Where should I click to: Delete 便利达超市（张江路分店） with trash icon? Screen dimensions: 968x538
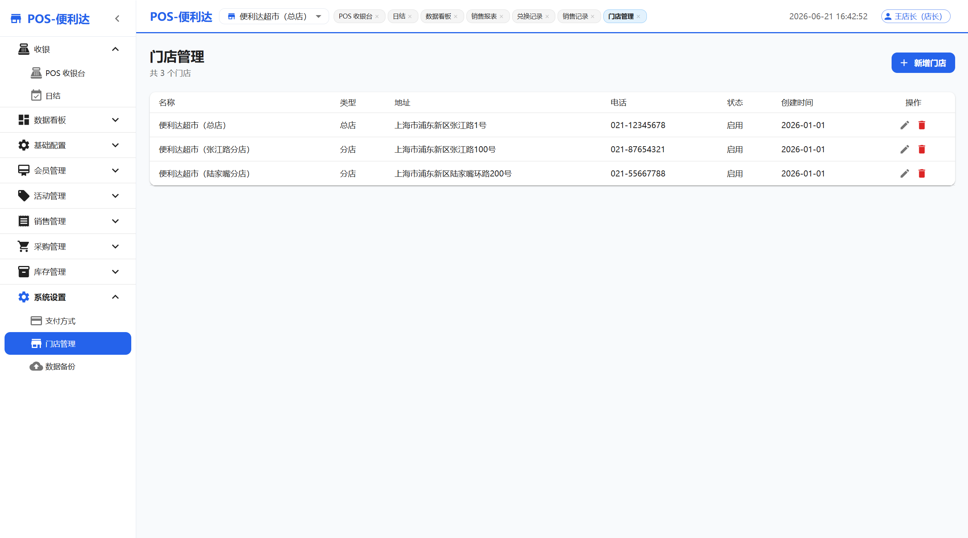point(922,149)
